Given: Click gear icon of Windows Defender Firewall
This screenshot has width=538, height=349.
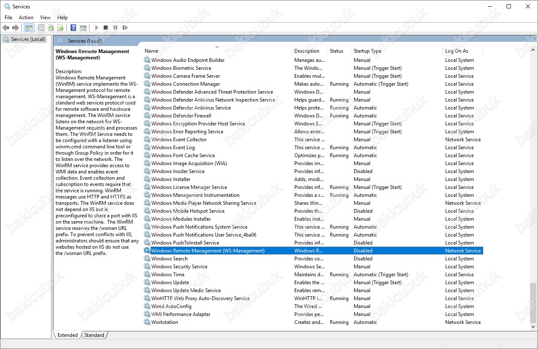Looking at the screenshot, I should (x=147, y=116).
